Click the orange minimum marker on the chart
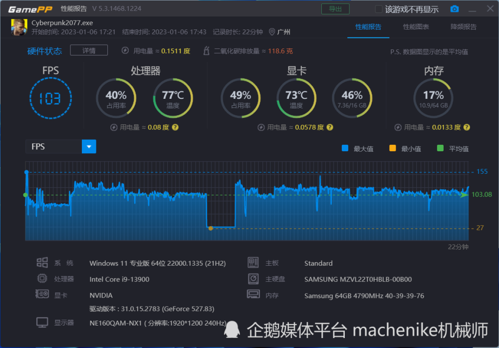 [211, 228]
